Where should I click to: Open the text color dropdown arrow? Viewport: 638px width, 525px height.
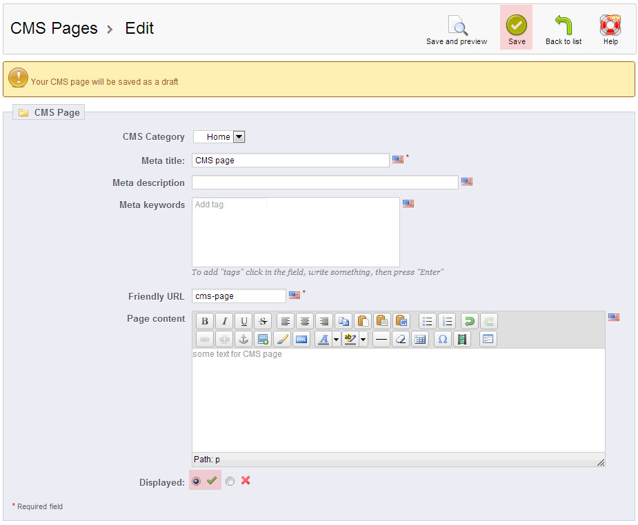(x=336, y=339)
